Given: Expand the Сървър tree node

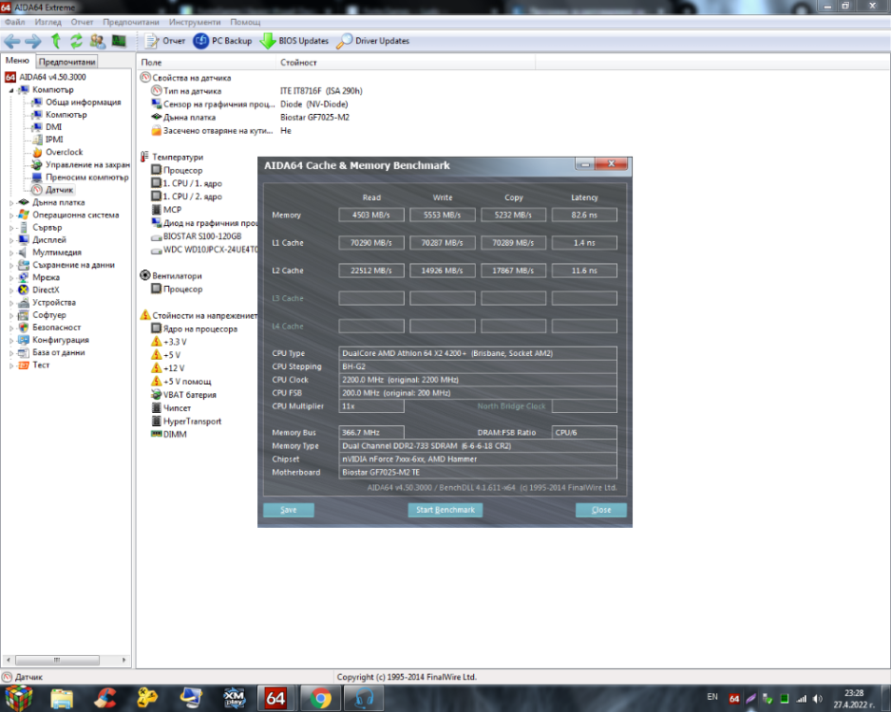Looking at the screenshot, I should coord(10,228).
